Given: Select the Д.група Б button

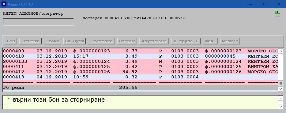Looking at the screenshot, I should pos(186,41).
